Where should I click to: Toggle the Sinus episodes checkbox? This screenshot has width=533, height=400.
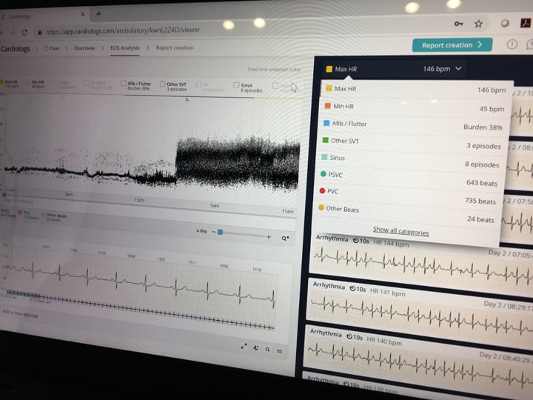(236, 84)
